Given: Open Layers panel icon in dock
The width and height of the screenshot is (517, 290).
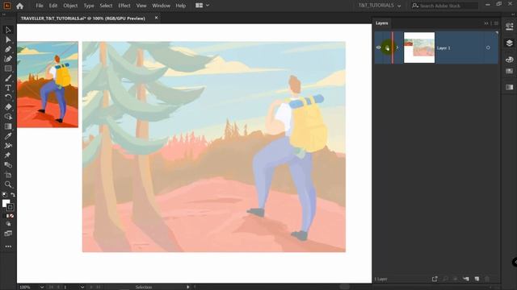Looking at the screenshot, I should 510,43.
